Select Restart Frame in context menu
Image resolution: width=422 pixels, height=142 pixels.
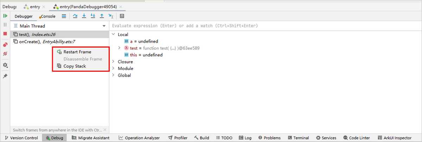(x=77, y=52)
